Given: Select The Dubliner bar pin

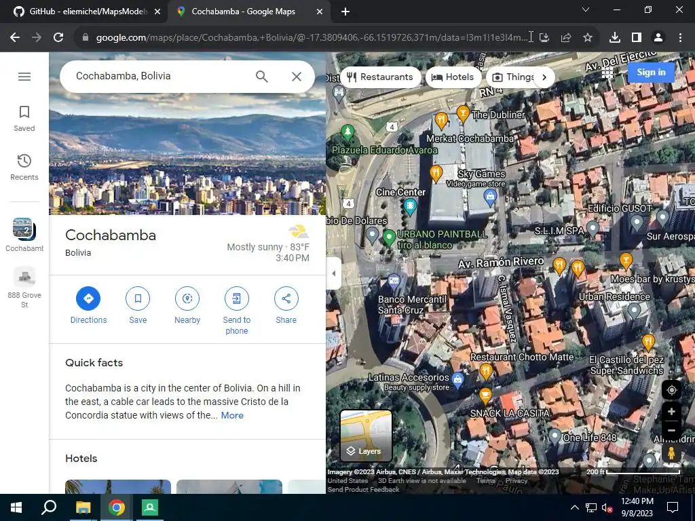Looking at the screenshot, I should point(463,113).
